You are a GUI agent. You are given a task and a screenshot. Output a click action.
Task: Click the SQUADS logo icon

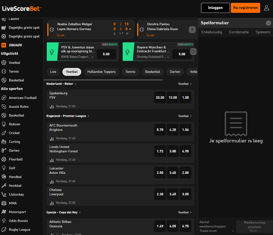[x=4, y=45]
